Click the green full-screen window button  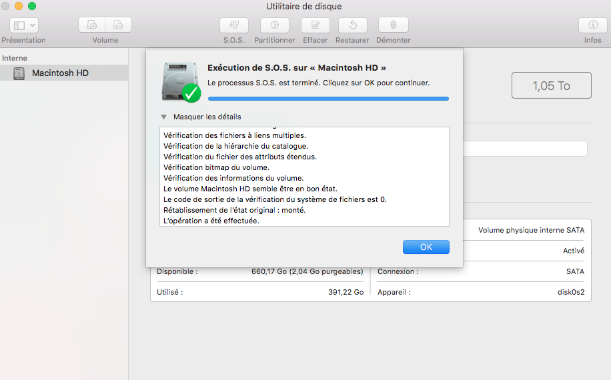pos(32,6)
